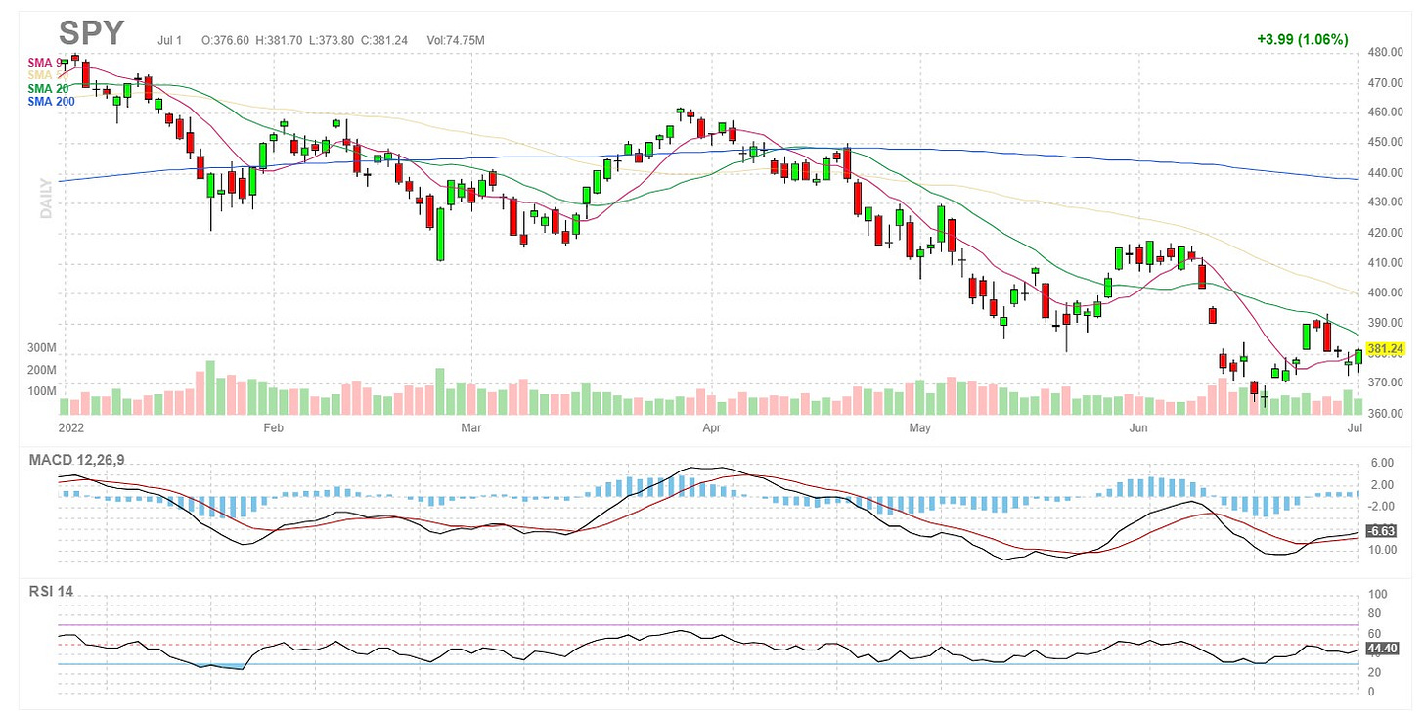Click the vertical DAILY timeframe label
Image resolution: width=1424 pixels, height=717 pixels.
click(x=46, y=199)
